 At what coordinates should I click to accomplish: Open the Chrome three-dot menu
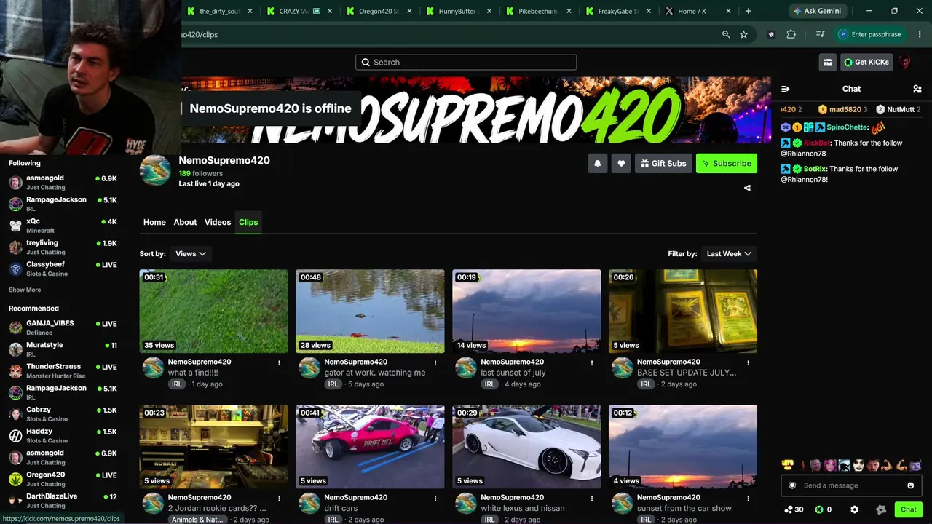919,34
